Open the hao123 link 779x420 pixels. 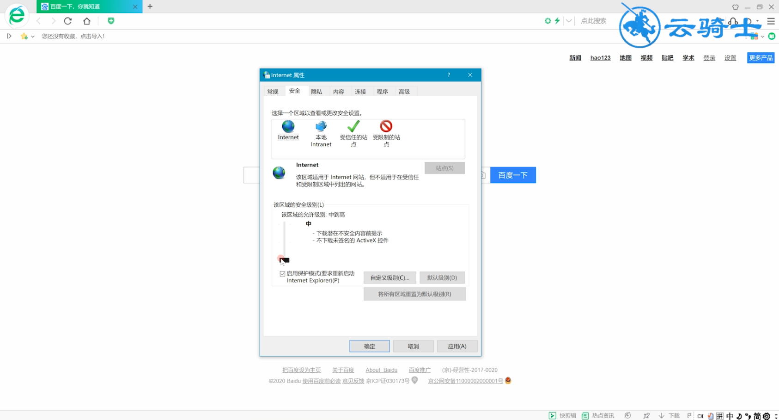[600, 58]
